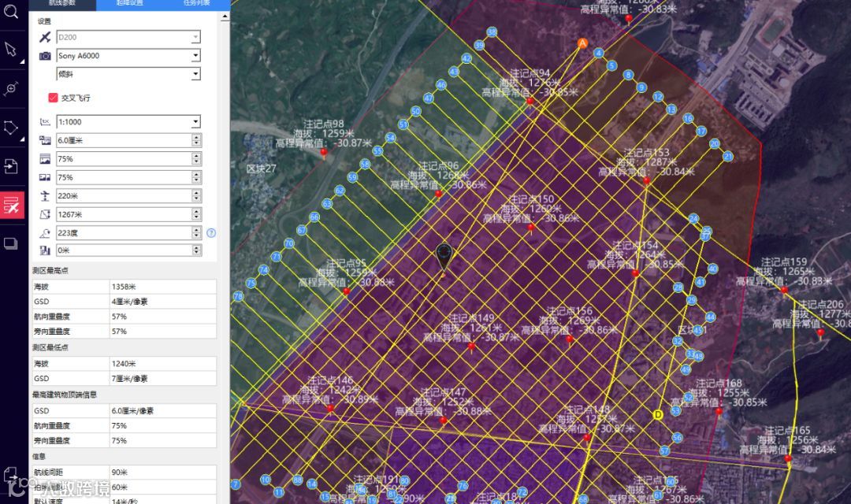Click the camera icon beside Sony A6000
This screenshot has height=504, width=851.
pyautogui.click(x=45, y=56)
